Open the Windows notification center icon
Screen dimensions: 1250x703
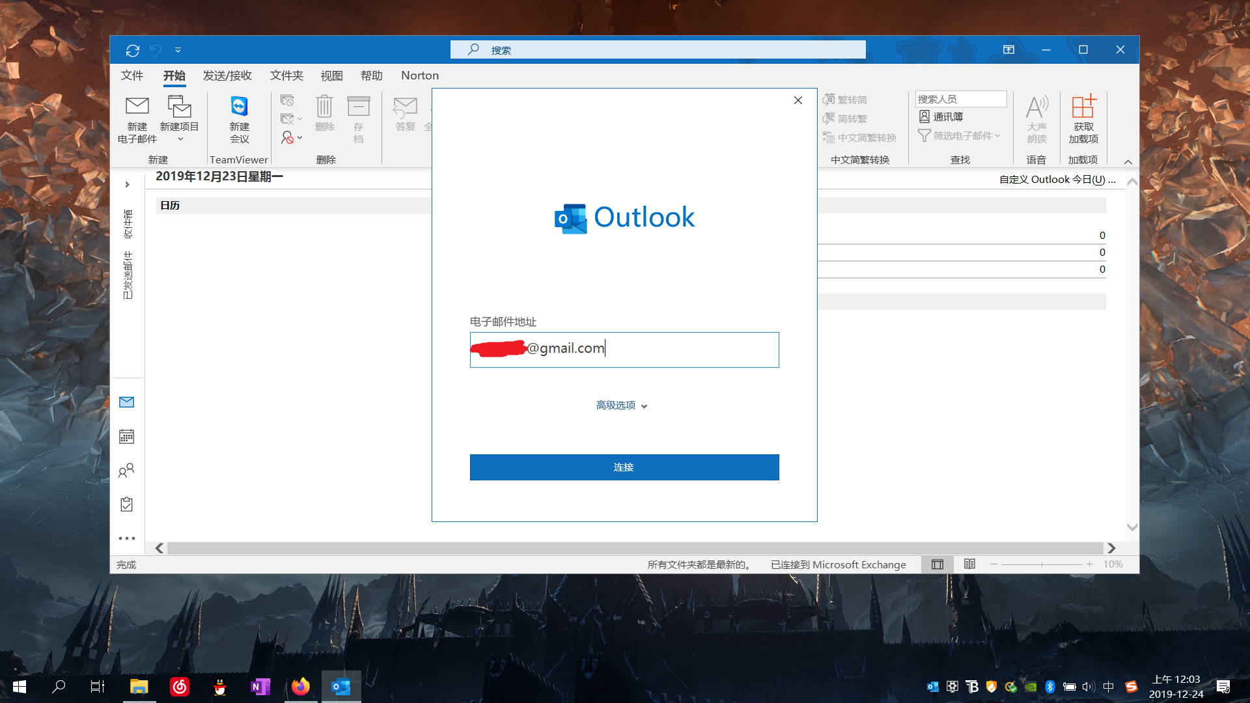[1223, 687]
